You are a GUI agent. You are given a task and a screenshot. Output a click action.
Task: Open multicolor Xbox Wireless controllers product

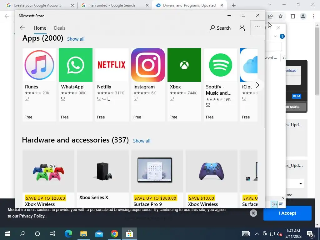(48, 179)
